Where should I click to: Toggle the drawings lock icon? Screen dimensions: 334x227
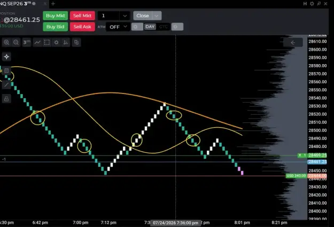(6, 99)
